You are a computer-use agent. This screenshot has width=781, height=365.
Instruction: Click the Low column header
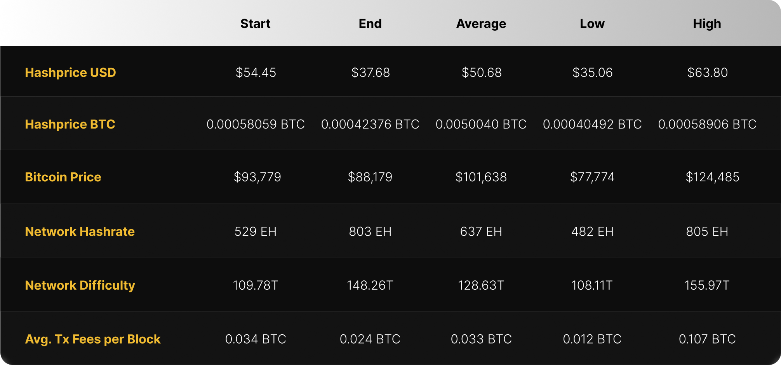592,24
